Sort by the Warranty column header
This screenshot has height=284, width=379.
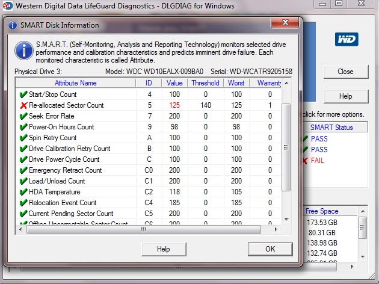tap(265, 83)
